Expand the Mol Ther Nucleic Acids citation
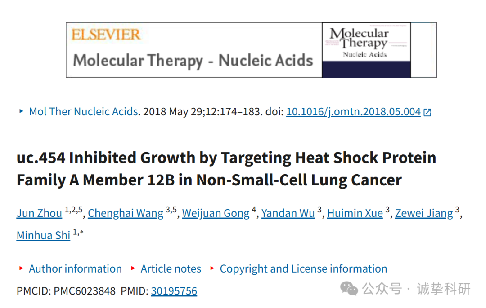The height and width of the screenshot is (308, 486). point(83,111)
